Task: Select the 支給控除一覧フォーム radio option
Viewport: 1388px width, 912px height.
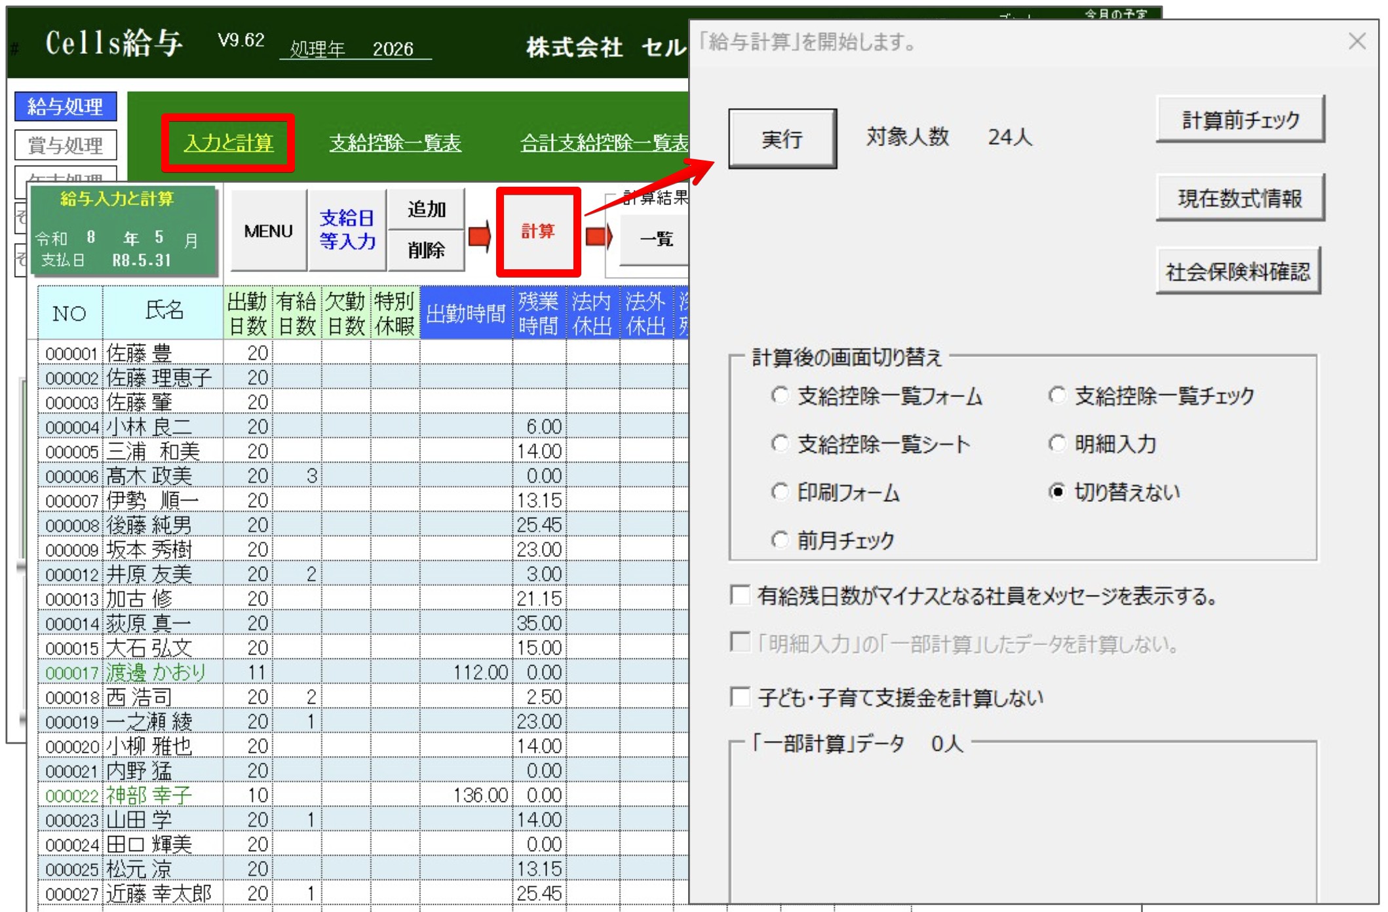Action: tap(779, 396)
